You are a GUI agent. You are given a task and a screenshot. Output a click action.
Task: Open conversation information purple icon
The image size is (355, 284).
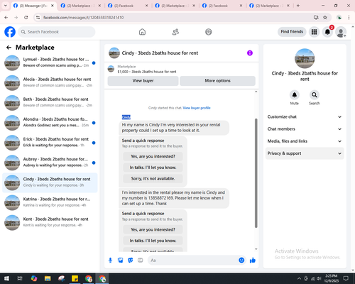point(250,53)
